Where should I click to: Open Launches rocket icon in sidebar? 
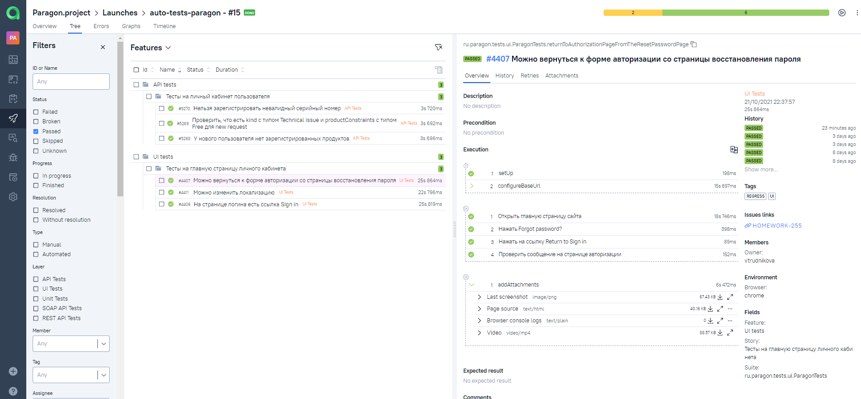pos(13,118)
